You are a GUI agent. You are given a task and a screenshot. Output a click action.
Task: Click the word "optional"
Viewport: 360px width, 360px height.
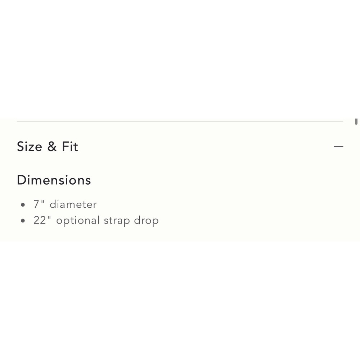[x=78, y=221]
